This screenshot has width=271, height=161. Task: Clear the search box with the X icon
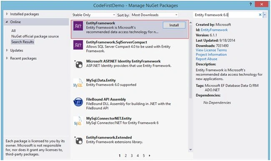tap(260, 15)
